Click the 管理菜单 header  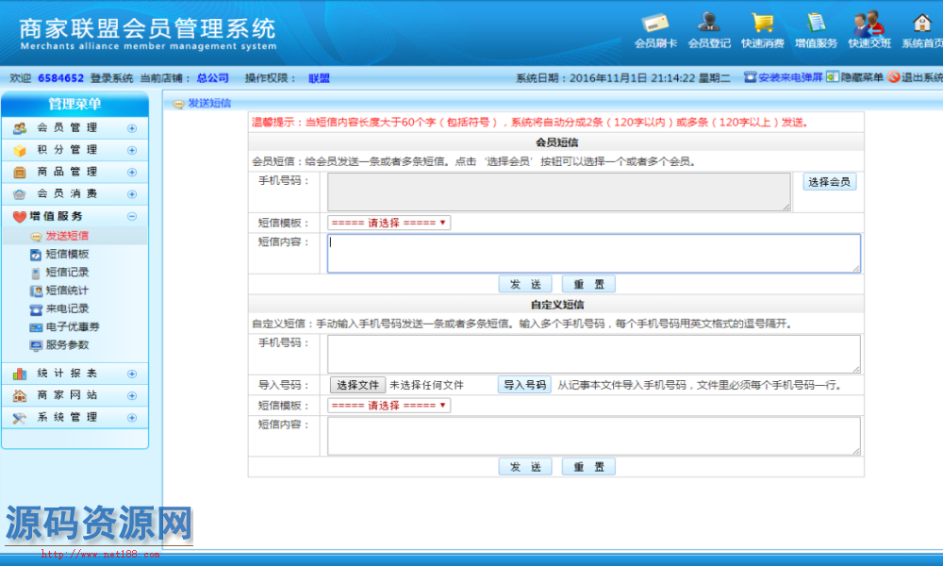coord(74,104)
